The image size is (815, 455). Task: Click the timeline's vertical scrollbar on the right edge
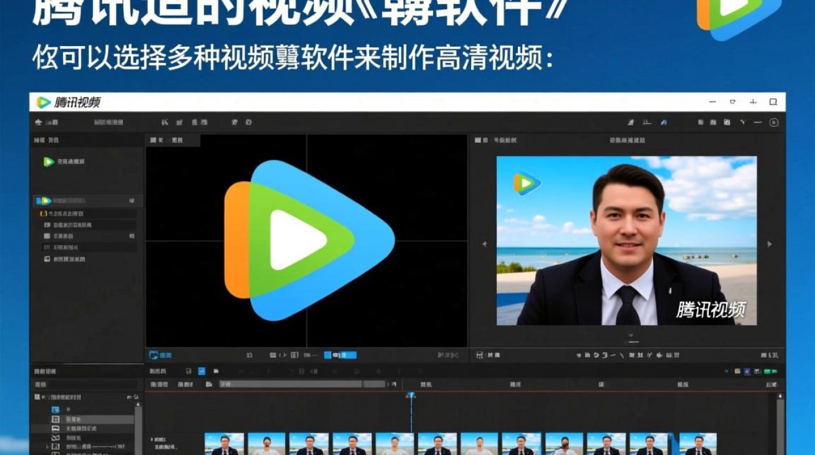[780, 424]
